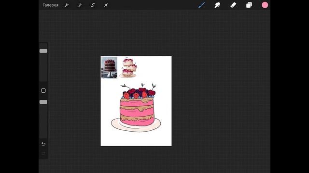Tap the square modify button in sidebar

coord(43,91)
